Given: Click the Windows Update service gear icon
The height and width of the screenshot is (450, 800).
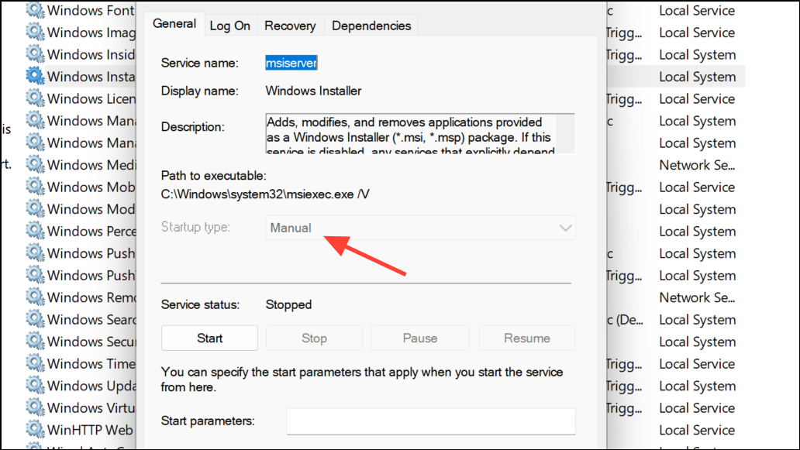Looking at the screenshot, I should click(x=36, y=386).
